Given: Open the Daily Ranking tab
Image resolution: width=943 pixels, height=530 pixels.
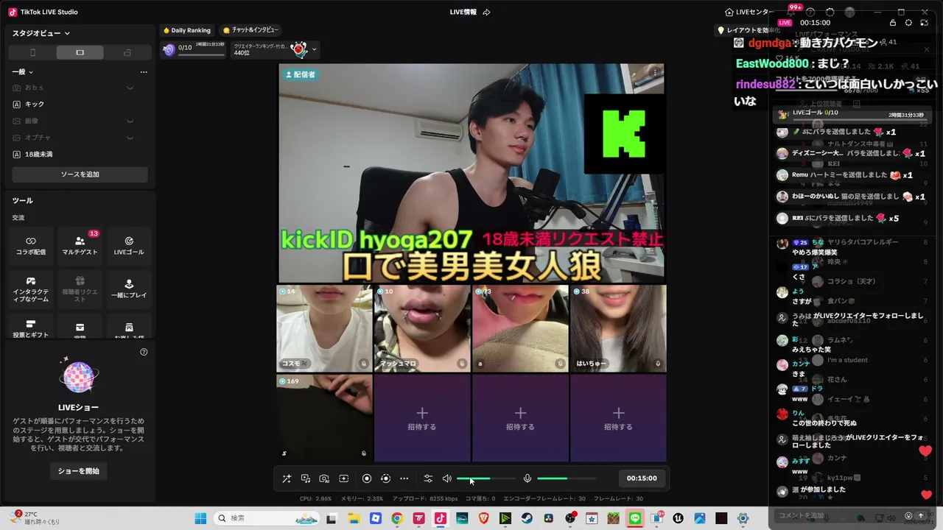Looking at the screenshot, I should [x=187, y=30].
